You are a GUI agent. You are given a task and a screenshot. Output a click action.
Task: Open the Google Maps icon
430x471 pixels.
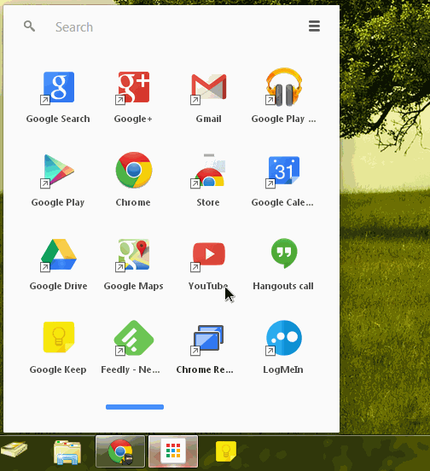click(x=133, y=255)
